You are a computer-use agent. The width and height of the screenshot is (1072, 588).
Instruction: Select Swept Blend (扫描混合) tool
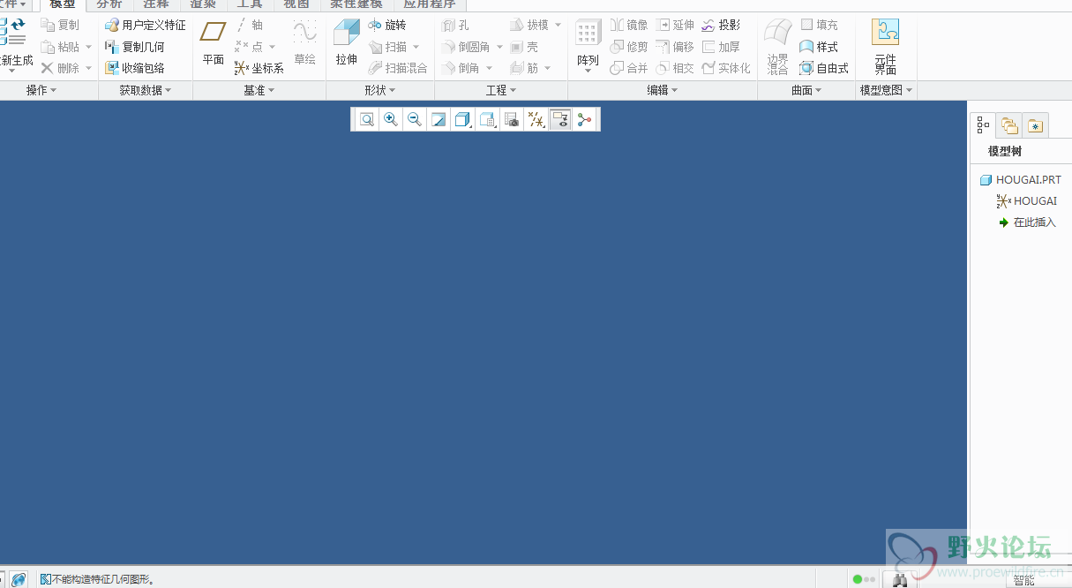point(398,68)
